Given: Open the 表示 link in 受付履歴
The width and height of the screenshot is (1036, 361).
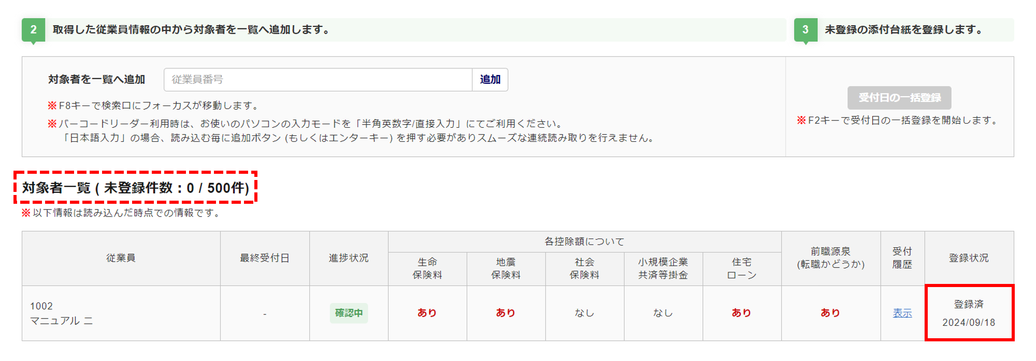Looking at the screenshot, I should (x=902, y=313).
